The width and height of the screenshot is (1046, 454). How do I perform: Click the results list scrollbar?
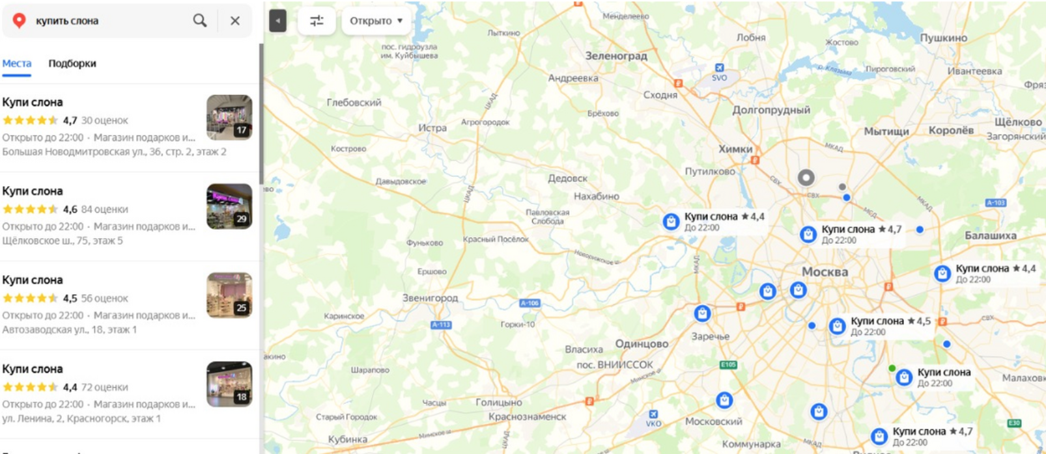point(261,114)
